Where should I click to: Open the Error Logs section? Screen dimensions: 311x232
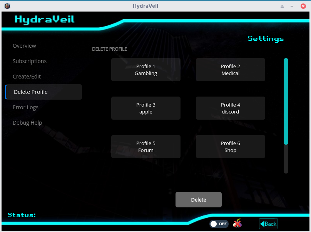pyautogui.click(x=25, y=107)
